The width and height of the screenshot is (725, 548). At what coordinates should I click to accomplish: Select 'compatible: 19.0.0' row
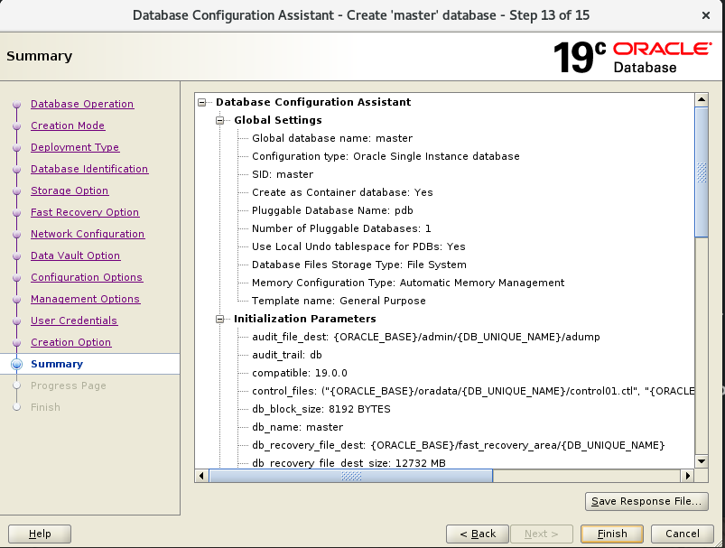[x=300, y=373]
